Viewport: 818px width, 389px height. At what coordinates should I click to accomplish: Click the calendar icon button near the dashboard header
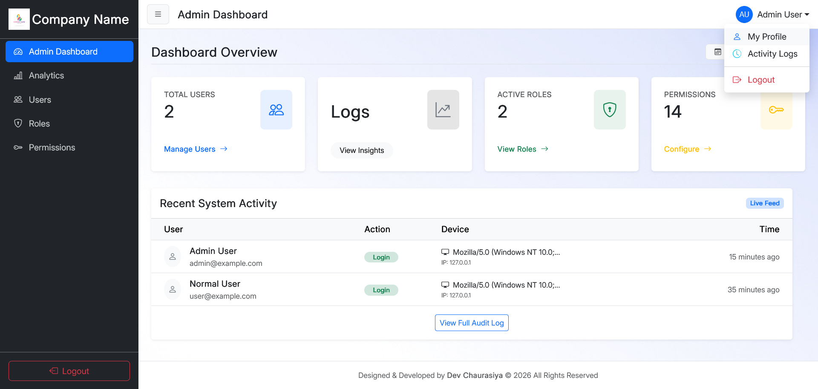pos(717,52)
